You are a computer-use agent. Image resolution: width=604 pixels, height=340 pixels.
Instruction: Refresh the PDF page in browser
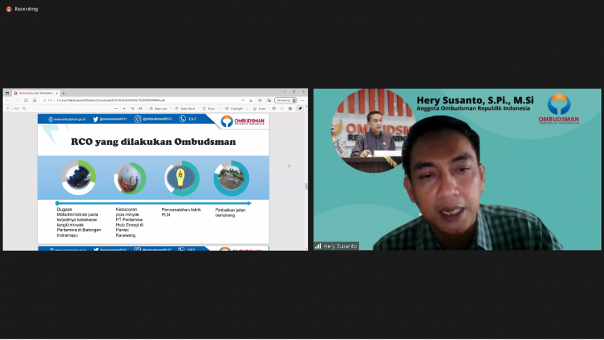(x=26, y=100)
